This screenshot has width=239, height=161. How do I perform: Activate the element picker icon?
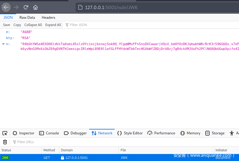point(5,133)
